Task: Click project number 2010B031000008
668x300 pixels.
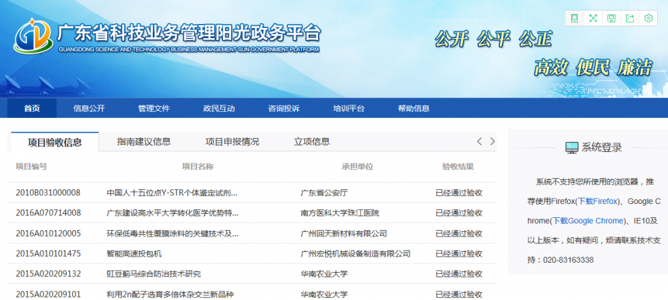Action: [x=48, y=193]
